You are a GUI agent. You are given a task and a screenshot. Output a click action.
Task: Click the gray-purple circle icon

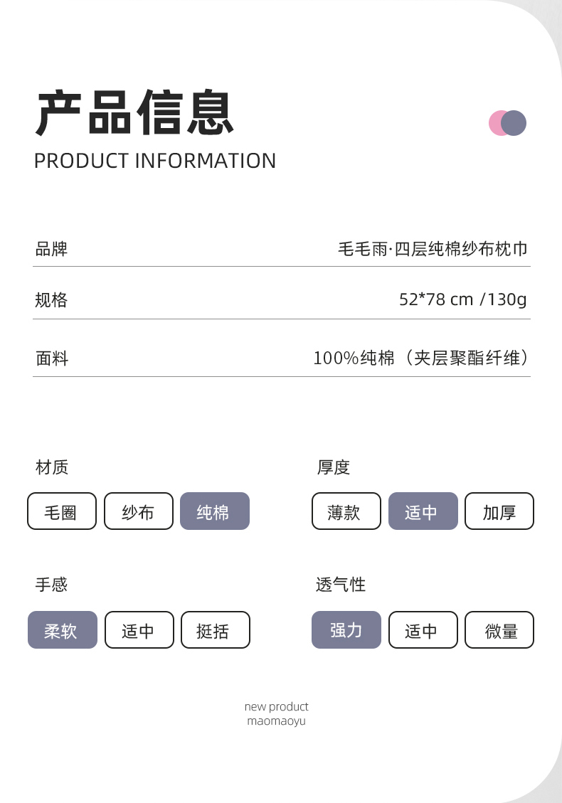[x=515, y=123]
